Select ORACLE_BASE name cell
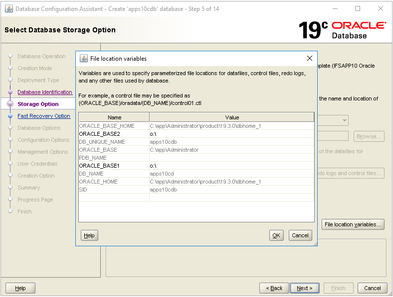This screenshot has height=297, width=393. (114, 150)
